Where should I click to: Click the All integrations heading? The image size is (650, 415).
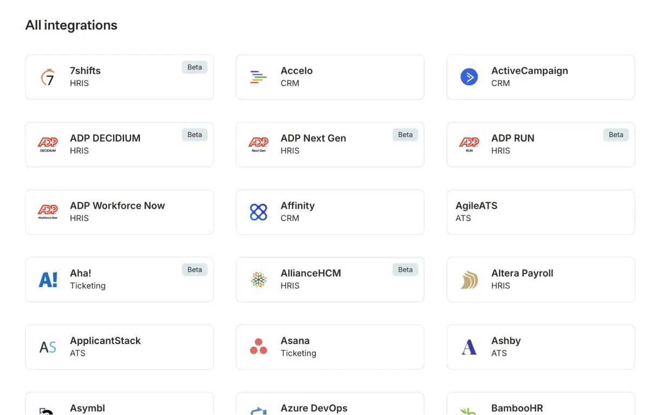coord(71,25)
